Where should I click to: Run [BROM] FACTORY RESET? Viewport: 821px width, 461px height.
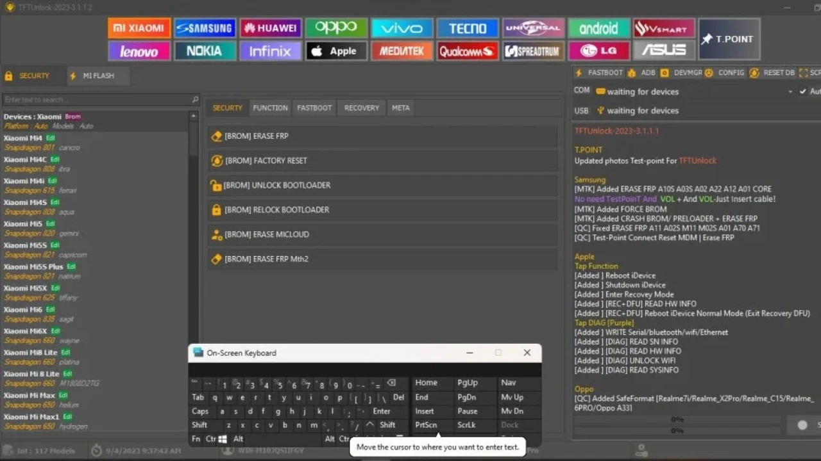pyautogui.click(x=382, y=161)
